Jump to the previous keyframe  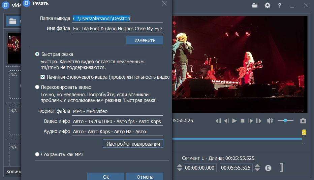click(x=218, y=121)
